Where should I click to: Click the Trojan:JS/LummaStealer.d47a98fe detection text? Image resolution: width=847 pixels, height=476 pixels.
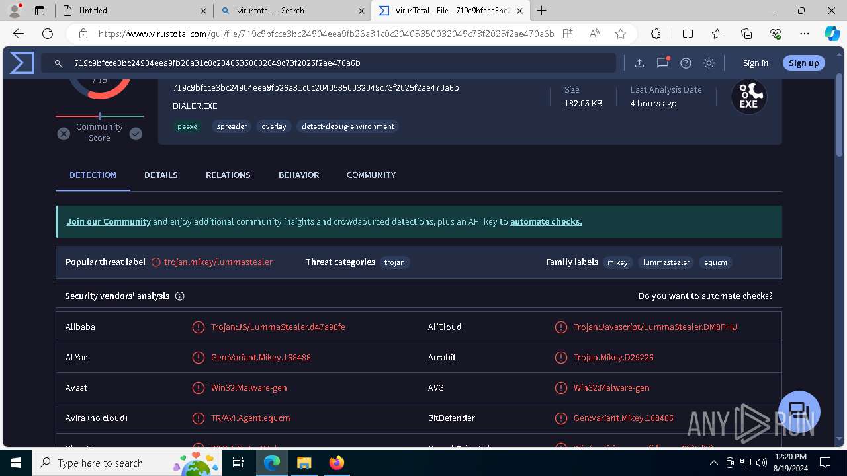pyautogui.click(x=278, y=327)
